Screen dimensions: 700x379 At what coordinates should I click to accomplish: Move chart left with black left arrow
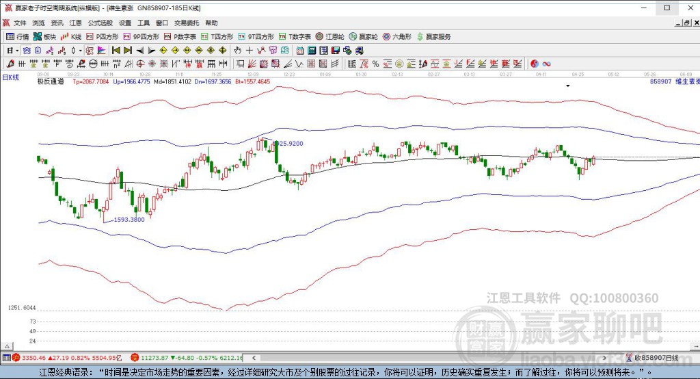[139, 51]
